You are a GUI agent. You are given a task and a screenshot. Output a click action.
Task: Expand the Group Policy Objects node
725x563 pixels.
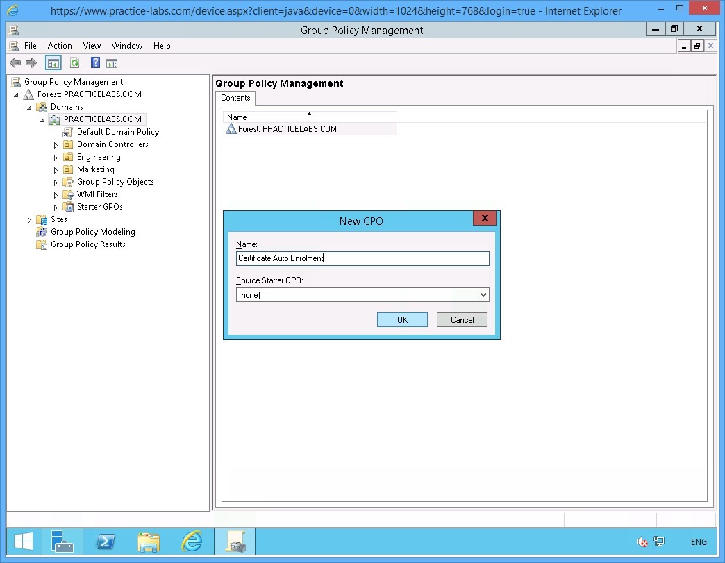[x=56, y=182]
